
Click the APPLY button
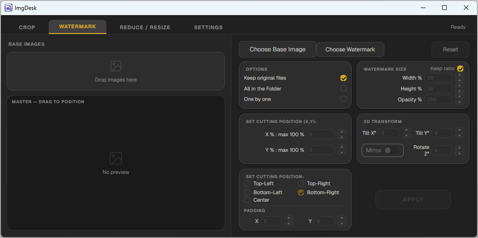click(413, 199)
